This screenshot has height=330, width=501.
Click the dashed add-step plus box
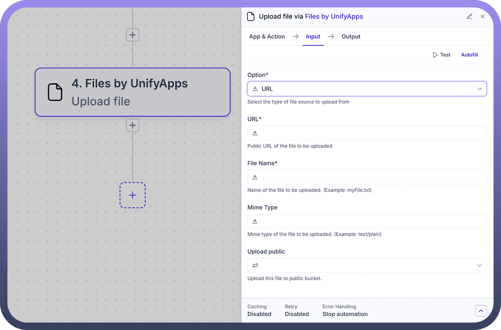pyautogui.click(x=133, y=195)
